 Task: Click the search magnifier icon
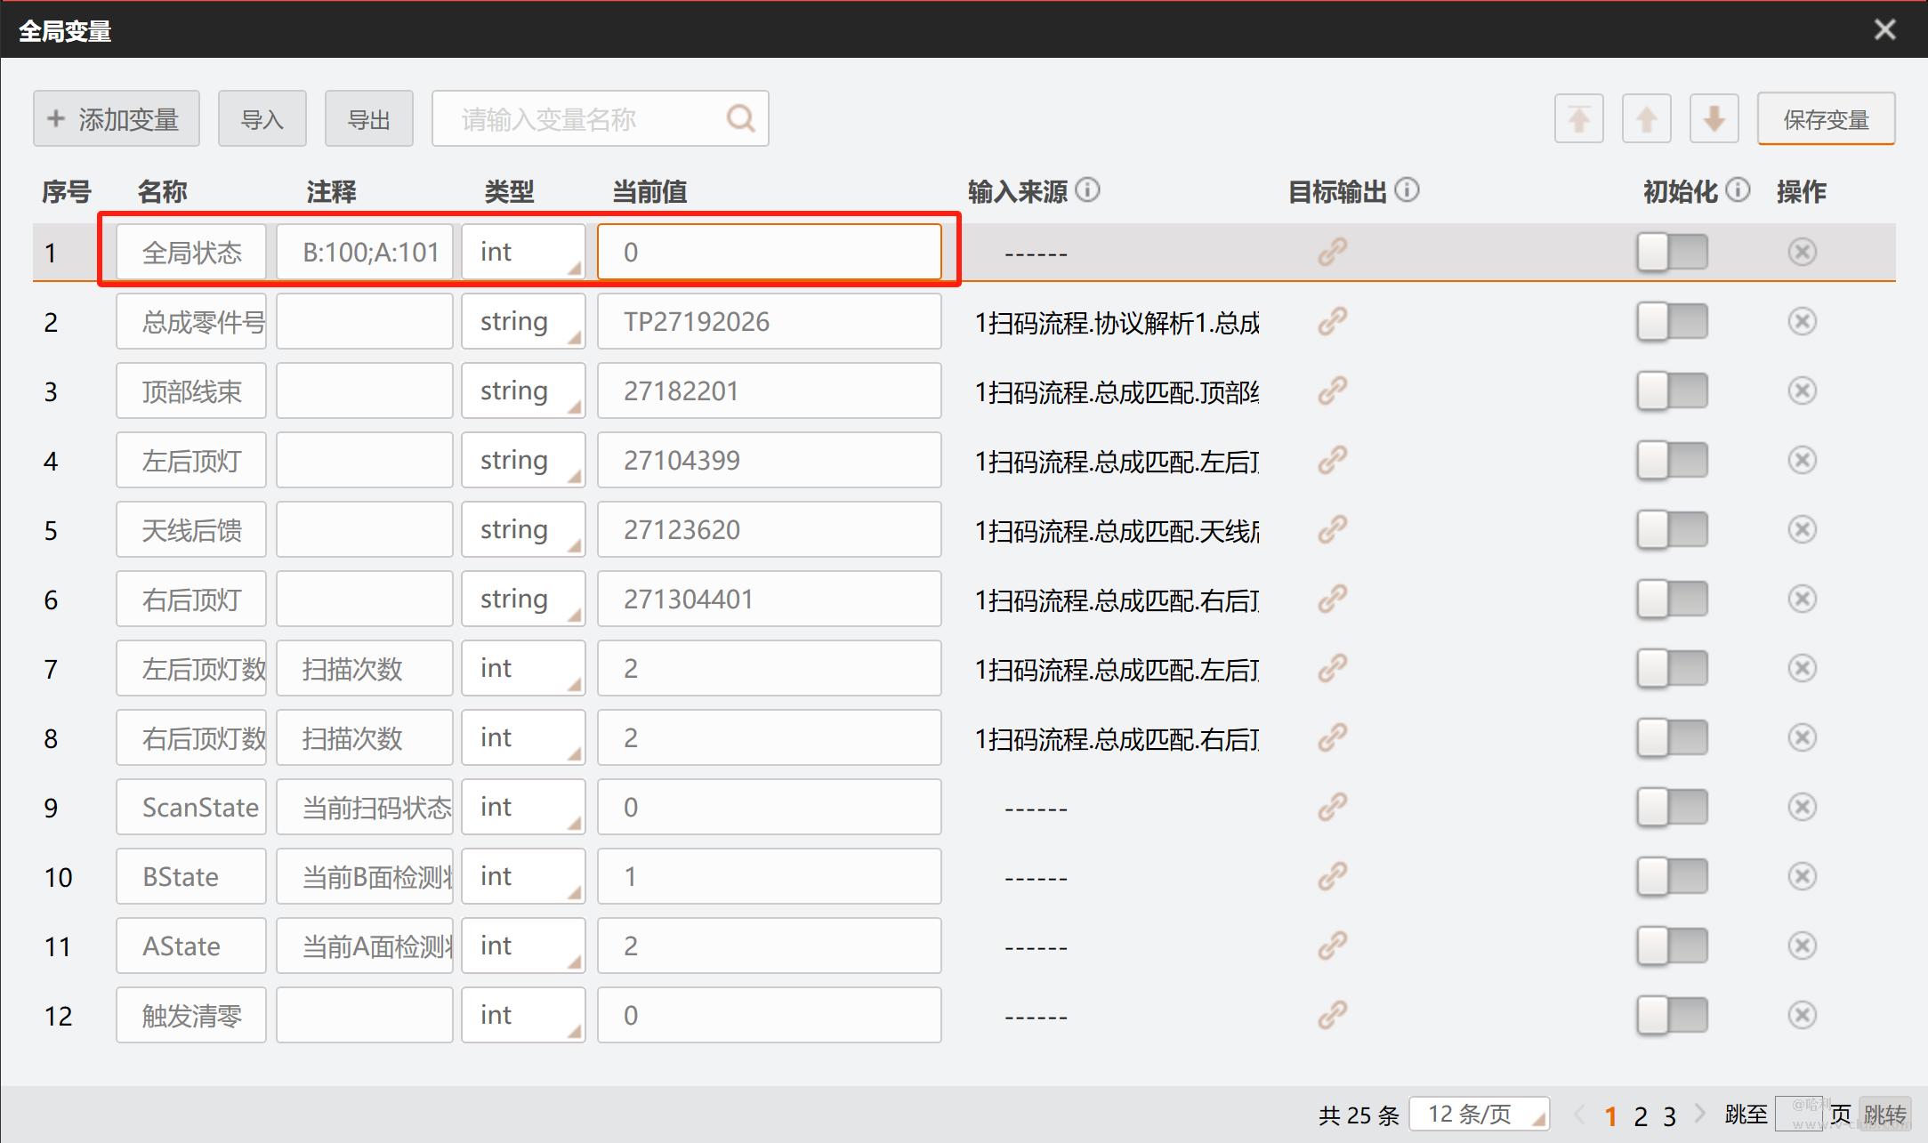740,118
